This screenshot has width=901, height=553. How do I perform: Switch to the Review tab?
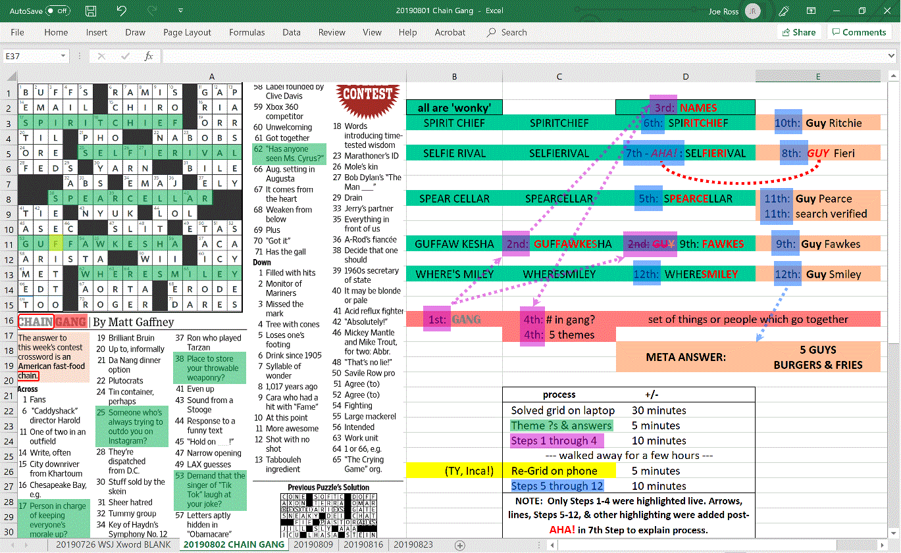coord(332,32)
